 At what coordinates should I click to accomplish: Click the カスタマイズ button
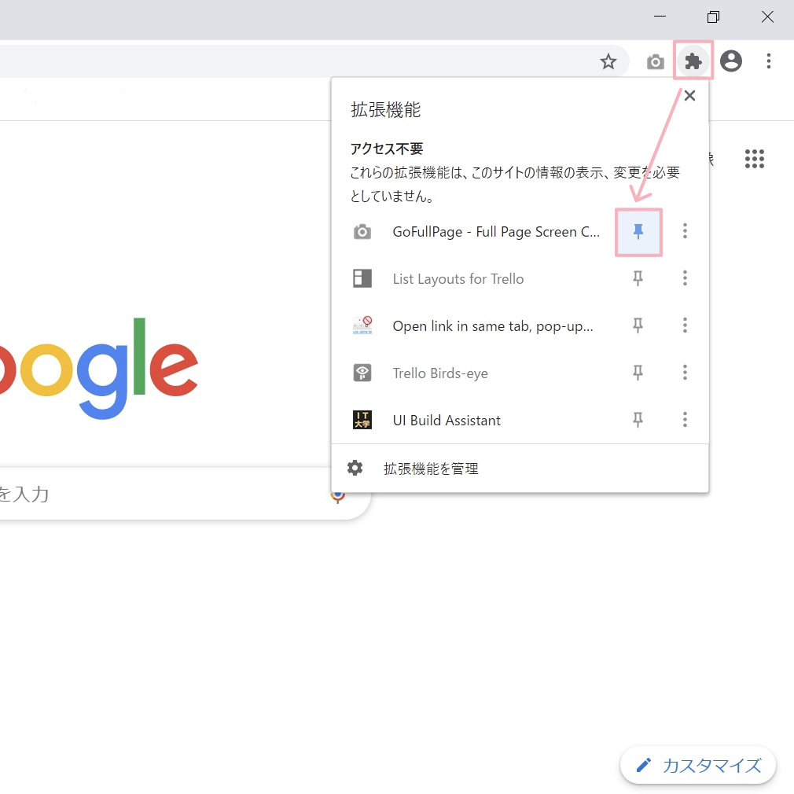(697, 765)
